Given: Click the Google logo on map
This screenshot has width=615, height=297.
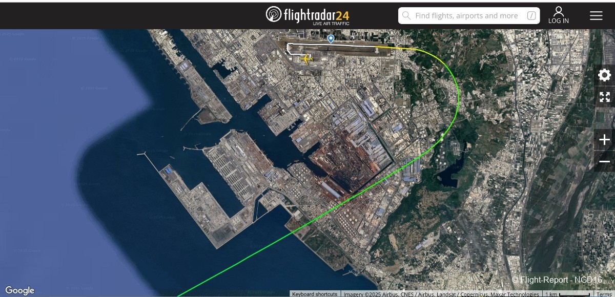Looking at the screenshot, I should pos(19,290).
